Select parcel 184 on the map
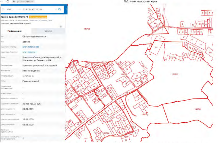 tap(156, 47)
